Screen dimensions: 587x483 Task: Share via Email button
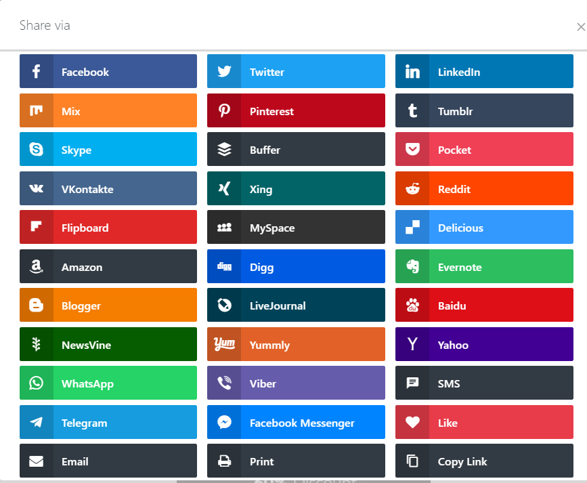pyautogui.click(x=108, y=461)
